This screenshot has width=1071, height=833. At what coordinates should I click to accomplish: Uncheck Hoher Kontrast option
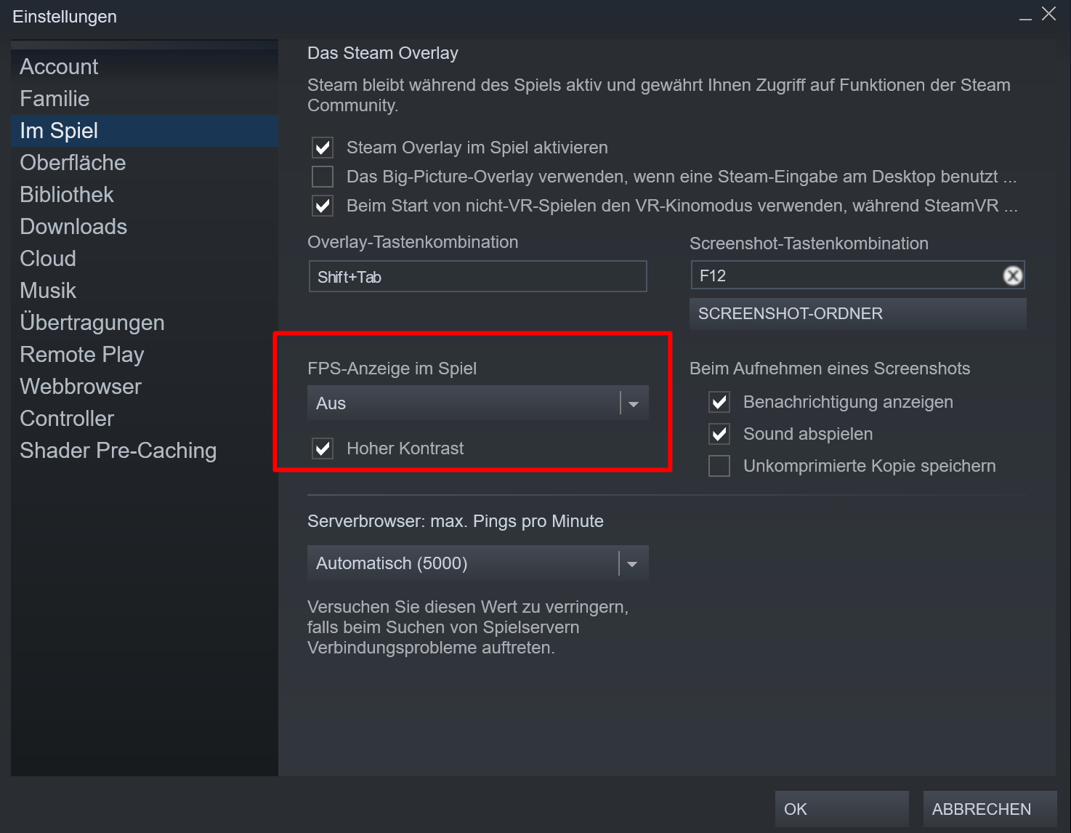(x=323, y=449)
